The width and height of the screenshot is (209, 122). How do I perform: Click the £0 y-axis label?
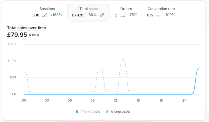click(x=14, y=94)
